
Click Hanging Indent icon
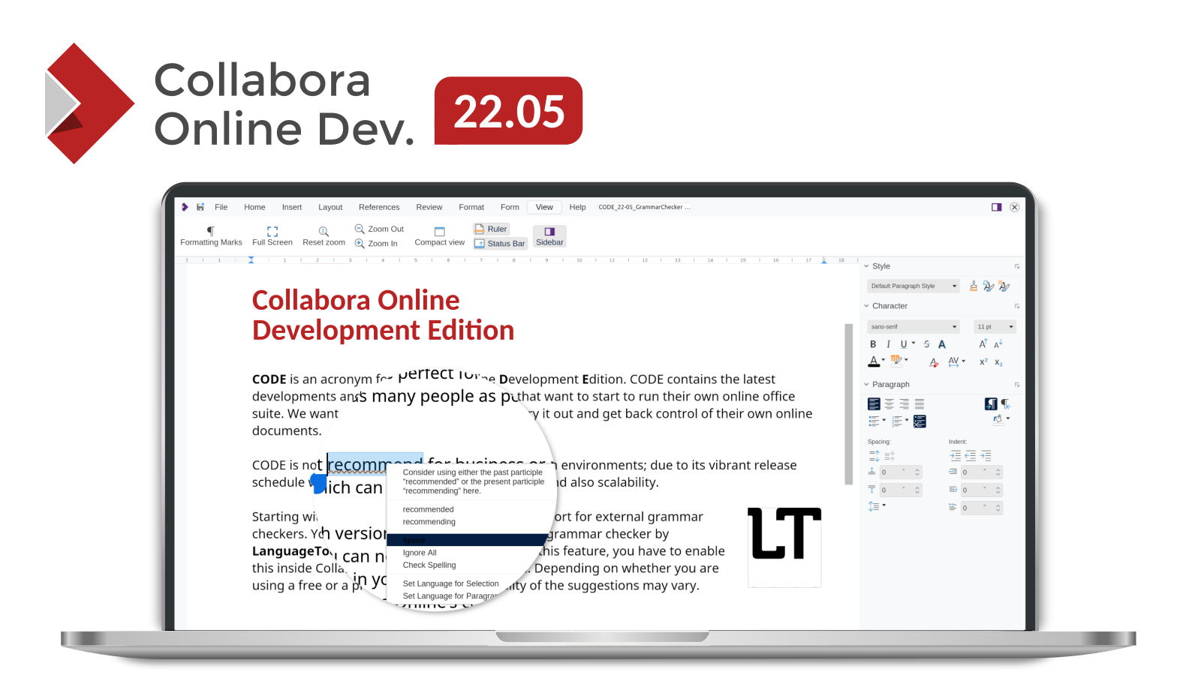(986, 456)
